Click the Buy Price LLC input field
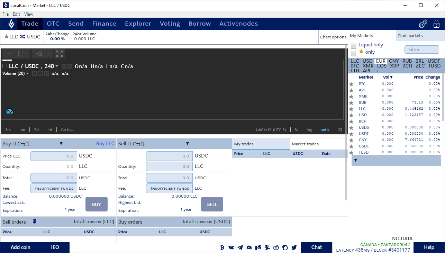This screenshot has height=253, width=445. pos(54,156)
